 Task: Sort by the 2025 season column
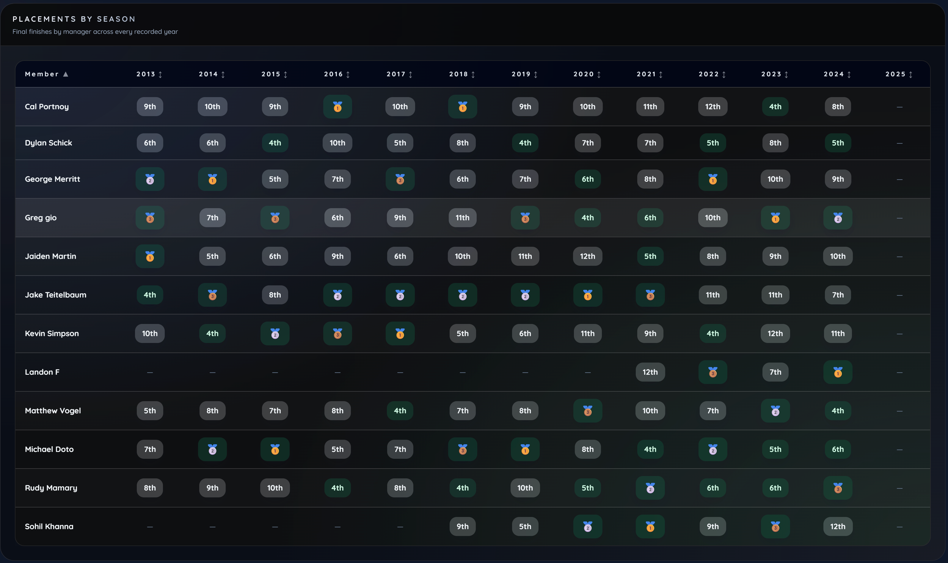[x=899, y=74]
